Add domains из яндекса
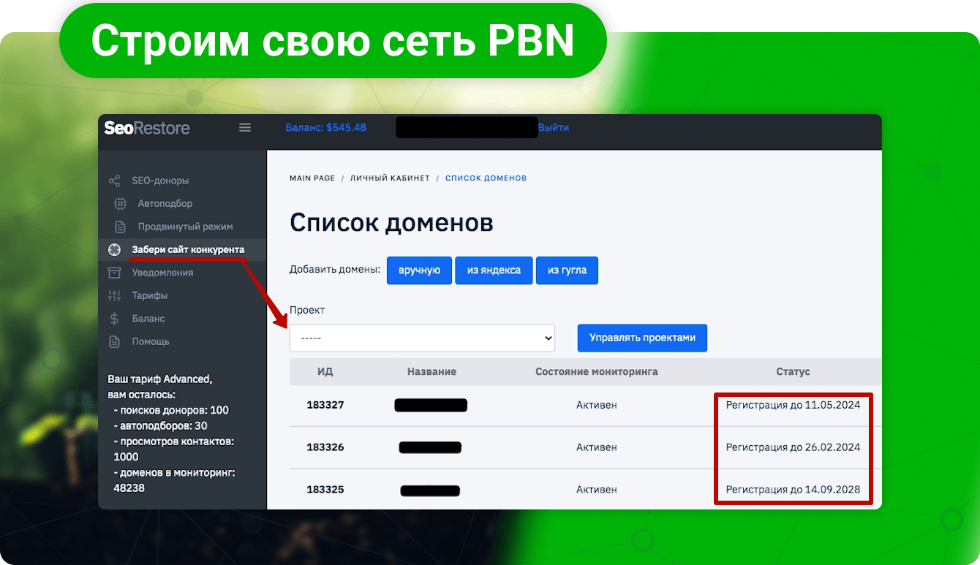This screenshot has height=565, width=980. tap(494, 270)
